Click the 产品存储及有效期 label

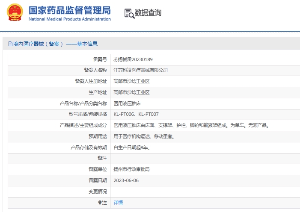click(x=89, y=147)
